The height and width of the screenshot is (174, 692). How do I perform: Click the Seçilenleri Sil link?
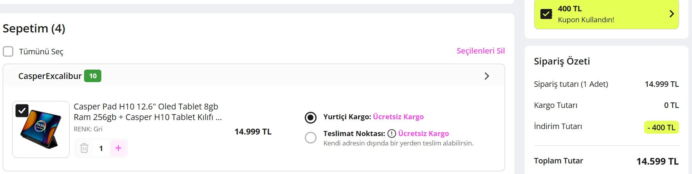480,51
